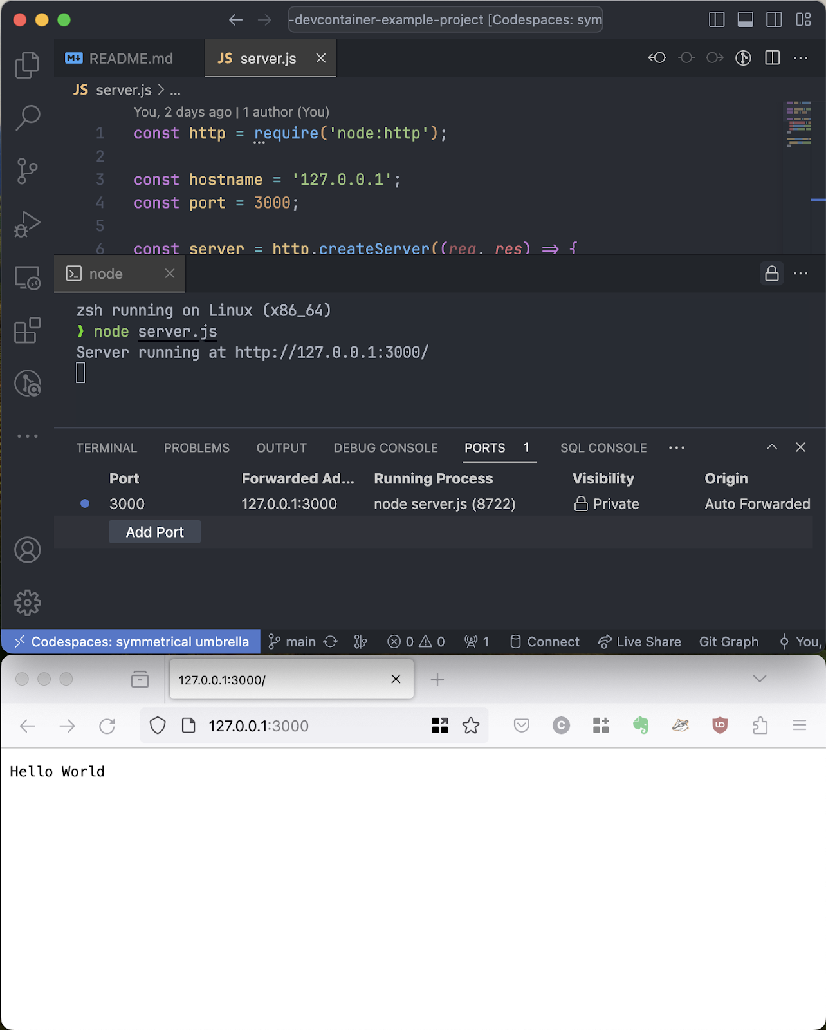The width and height of the screenshot is (826, 1030).
Task: Open the Extensions view
Action: coord(27,330)
